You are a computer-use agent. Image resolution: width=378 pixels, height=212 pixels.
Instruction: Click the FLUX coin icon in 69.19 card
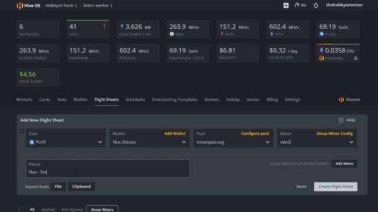coord(321,34)
